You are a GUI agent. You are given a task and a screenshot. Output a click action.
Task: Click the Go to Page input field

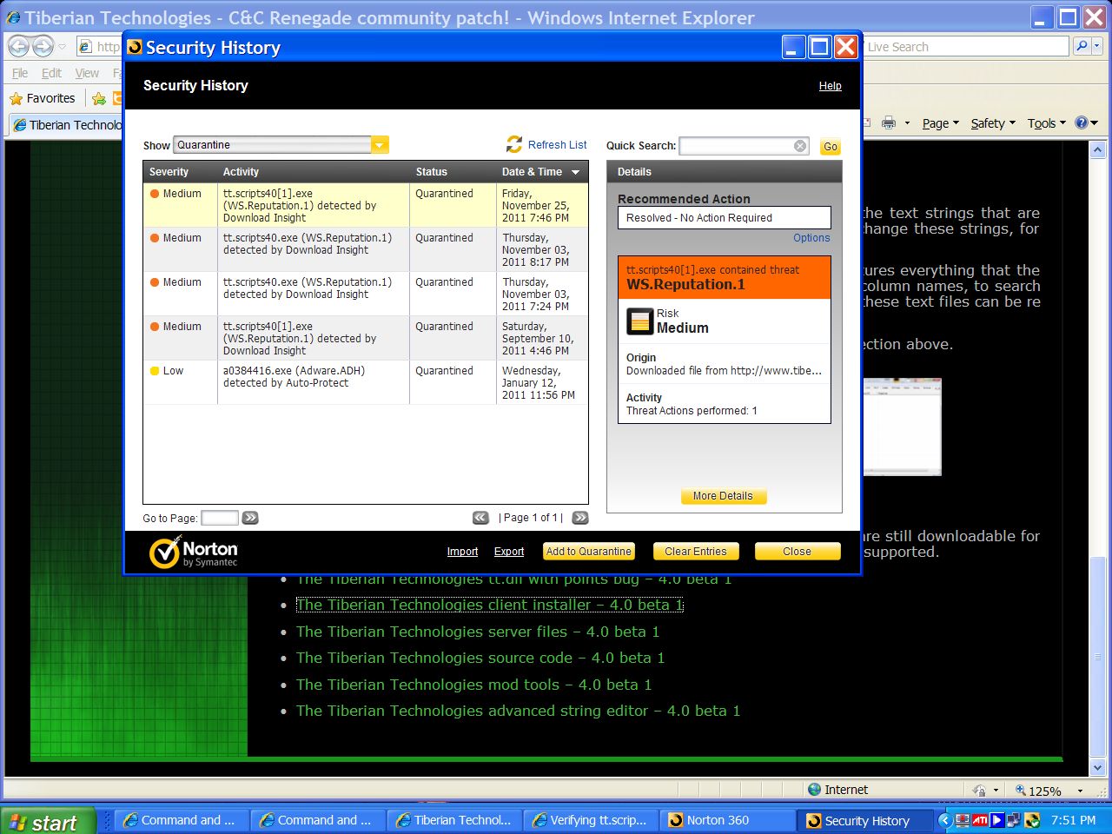click(220, 518)
